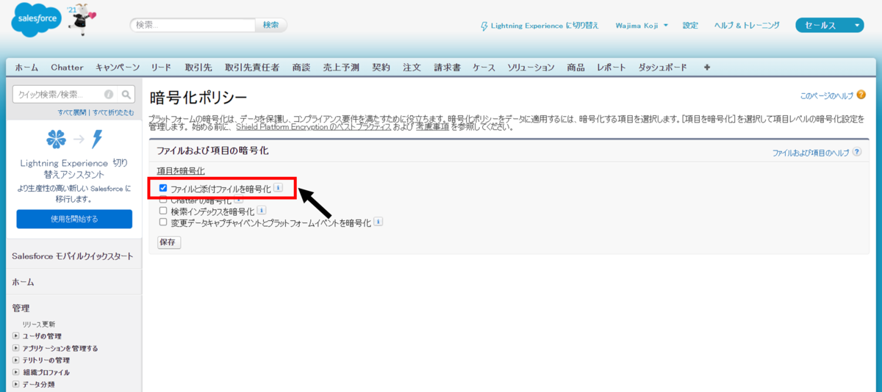The width and height of the screenshot is (882, 392).
Task: Click the help question icon next to このページのヘルプ
Action: 861,96
